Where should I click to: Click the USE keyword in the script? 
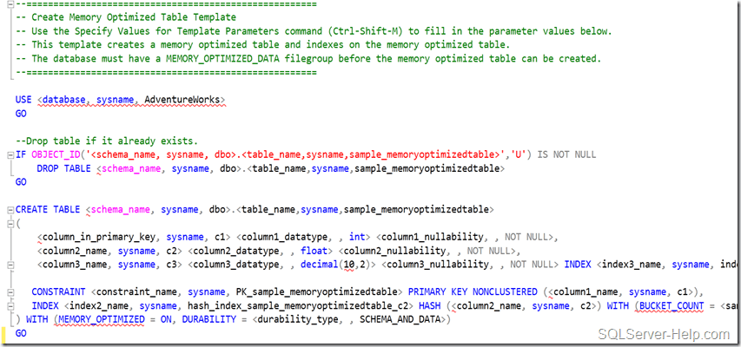23,100
